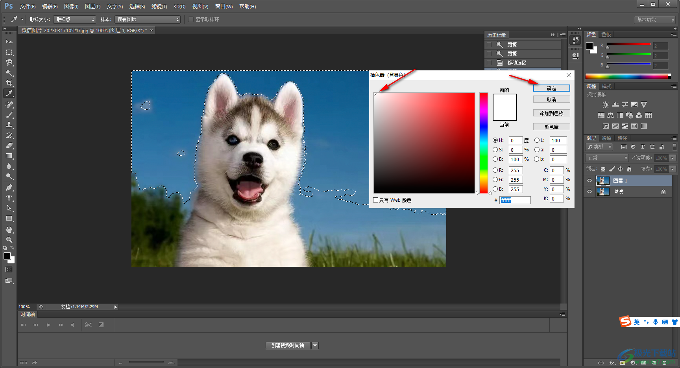This screenshot has height=368, width=680.
Task: Select the Lab a radio button
Action: tap(537, 150)
